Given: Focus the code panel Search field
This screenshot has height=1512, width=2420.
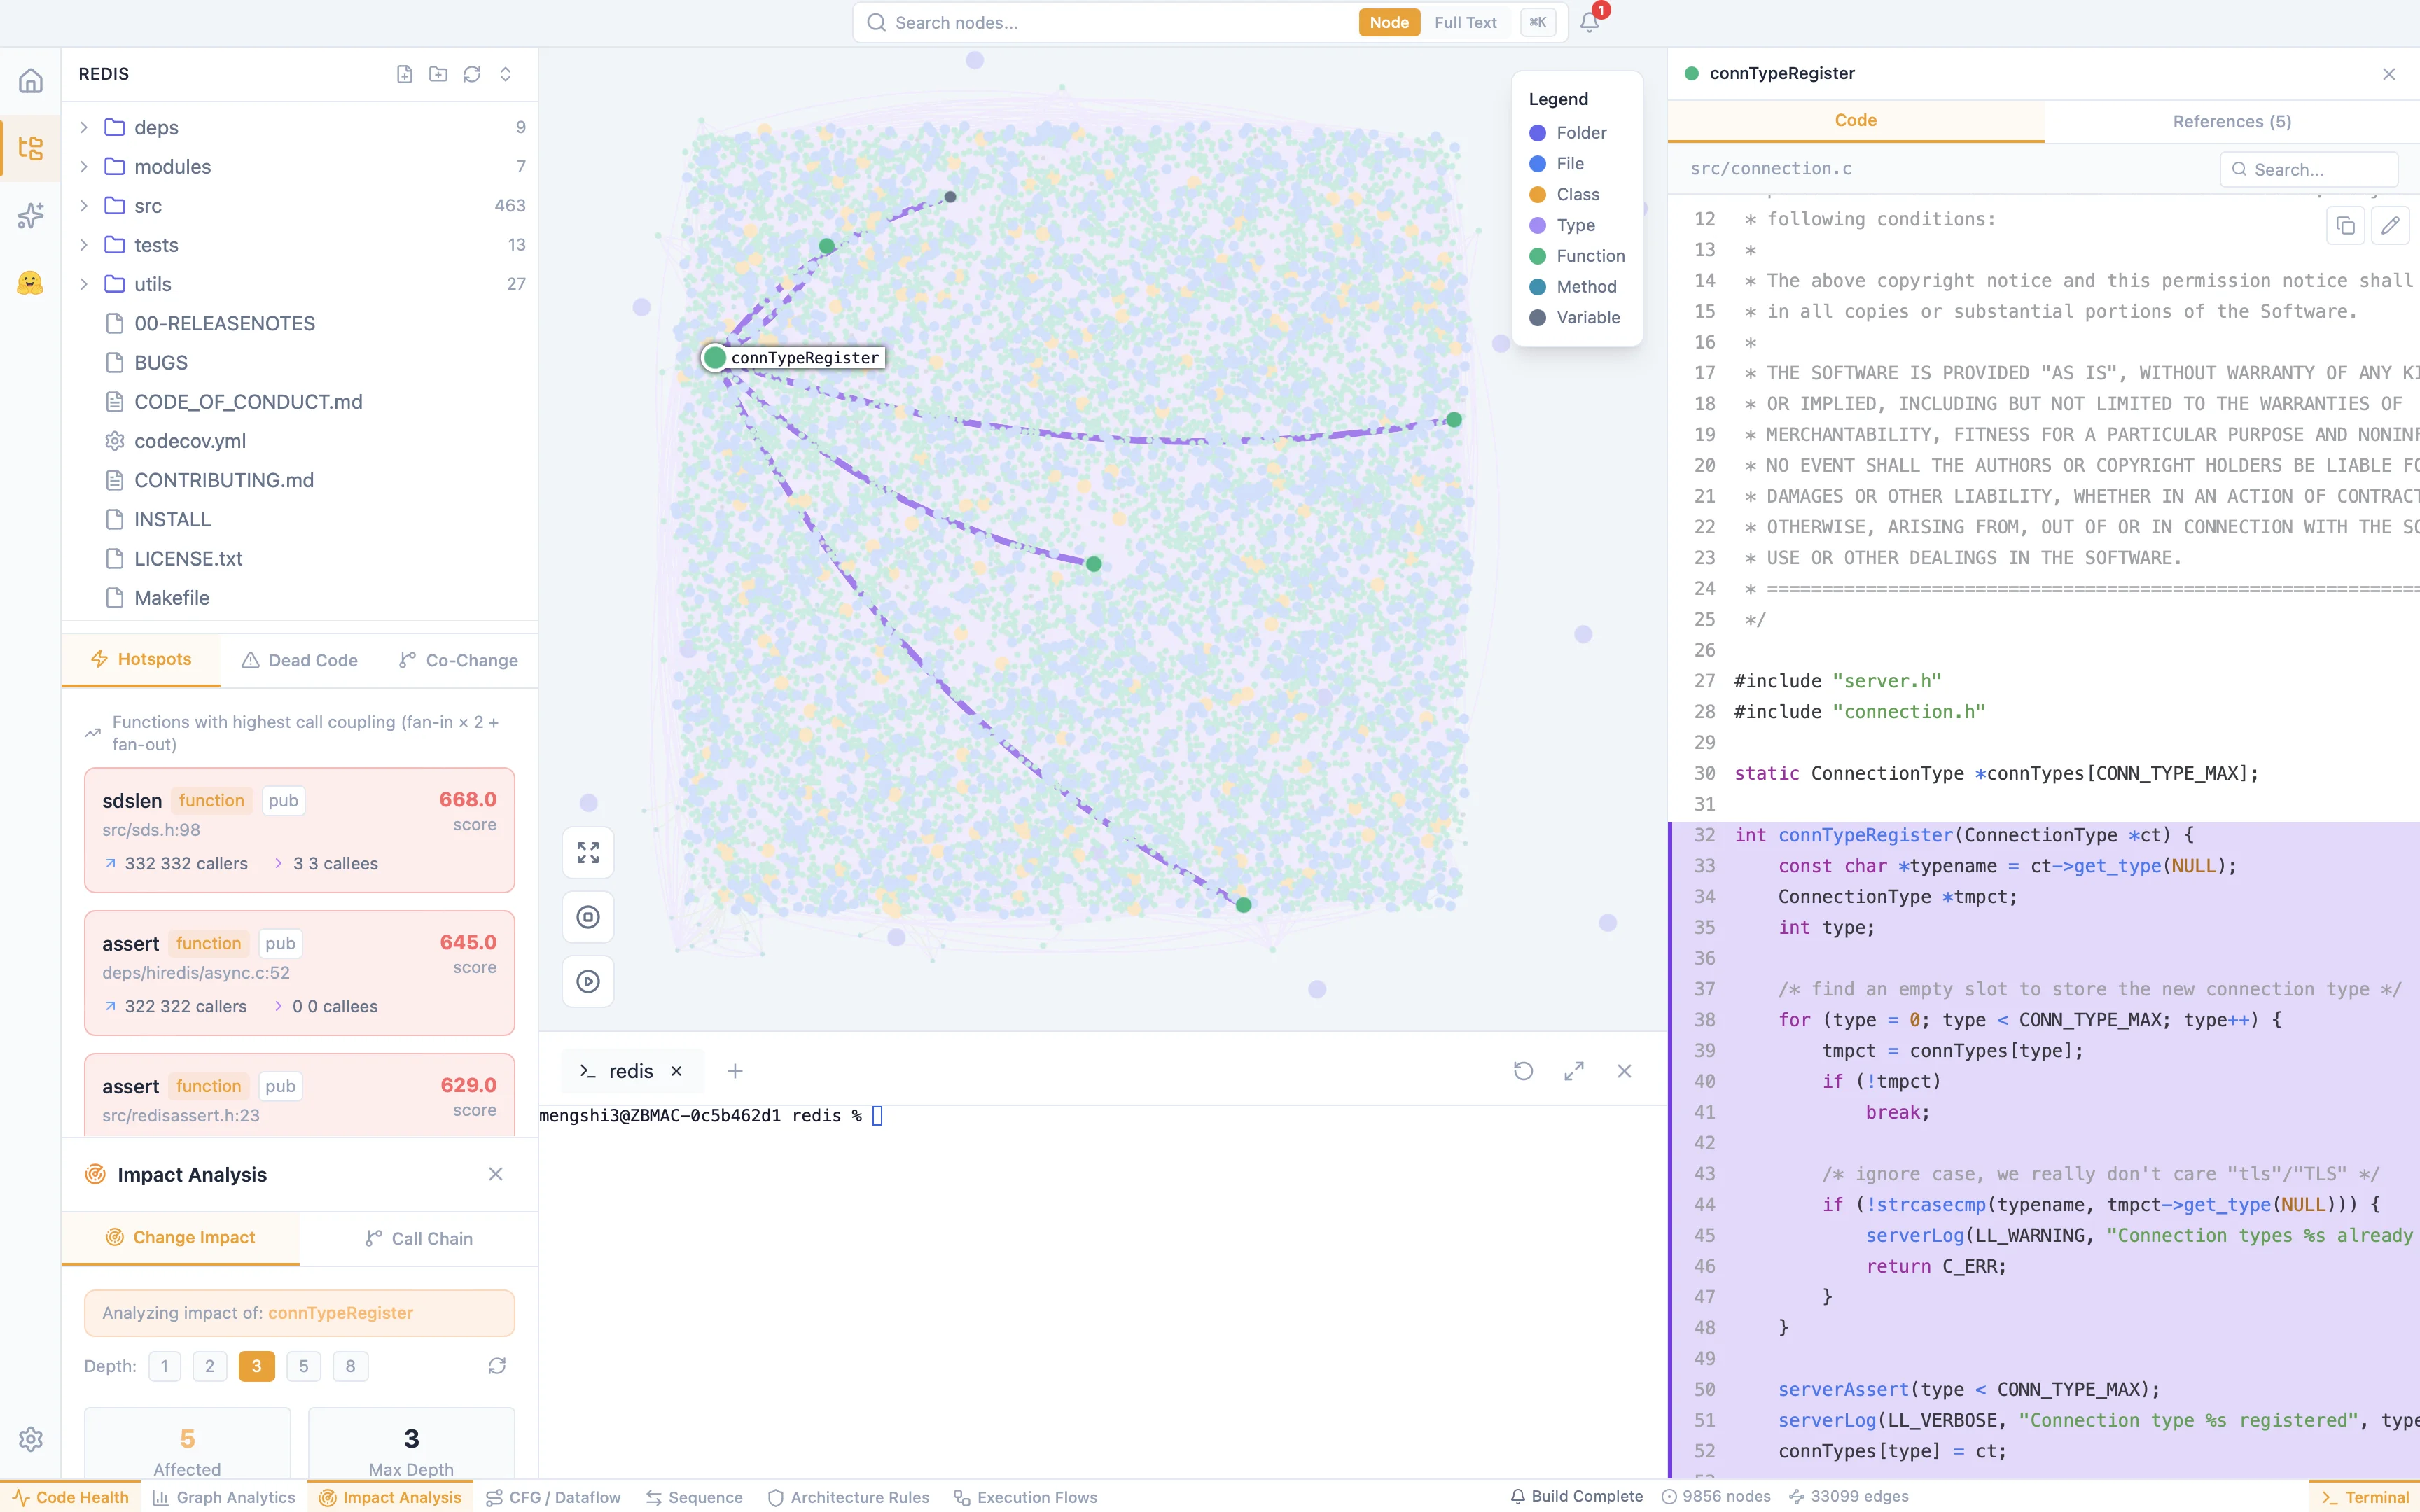Looking at the screenshot, I should [x=2309, y=169].
